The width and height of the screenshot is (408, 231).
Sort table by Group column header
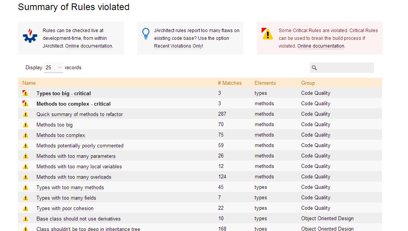pos(308,83)
